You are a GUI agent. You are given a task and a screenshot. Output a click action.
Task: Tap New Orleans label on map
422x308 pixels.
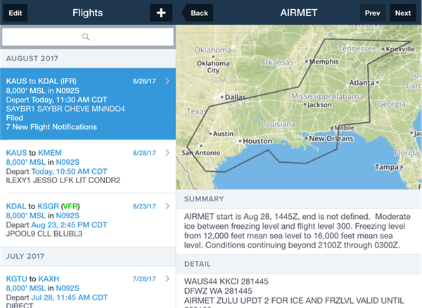(x=331, y=138)
